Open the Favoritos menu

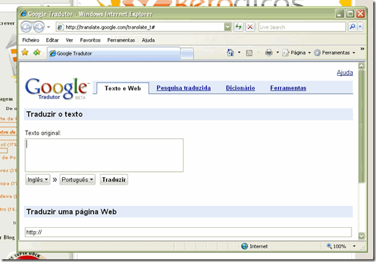pyautogui.click(x=90, y=40)
